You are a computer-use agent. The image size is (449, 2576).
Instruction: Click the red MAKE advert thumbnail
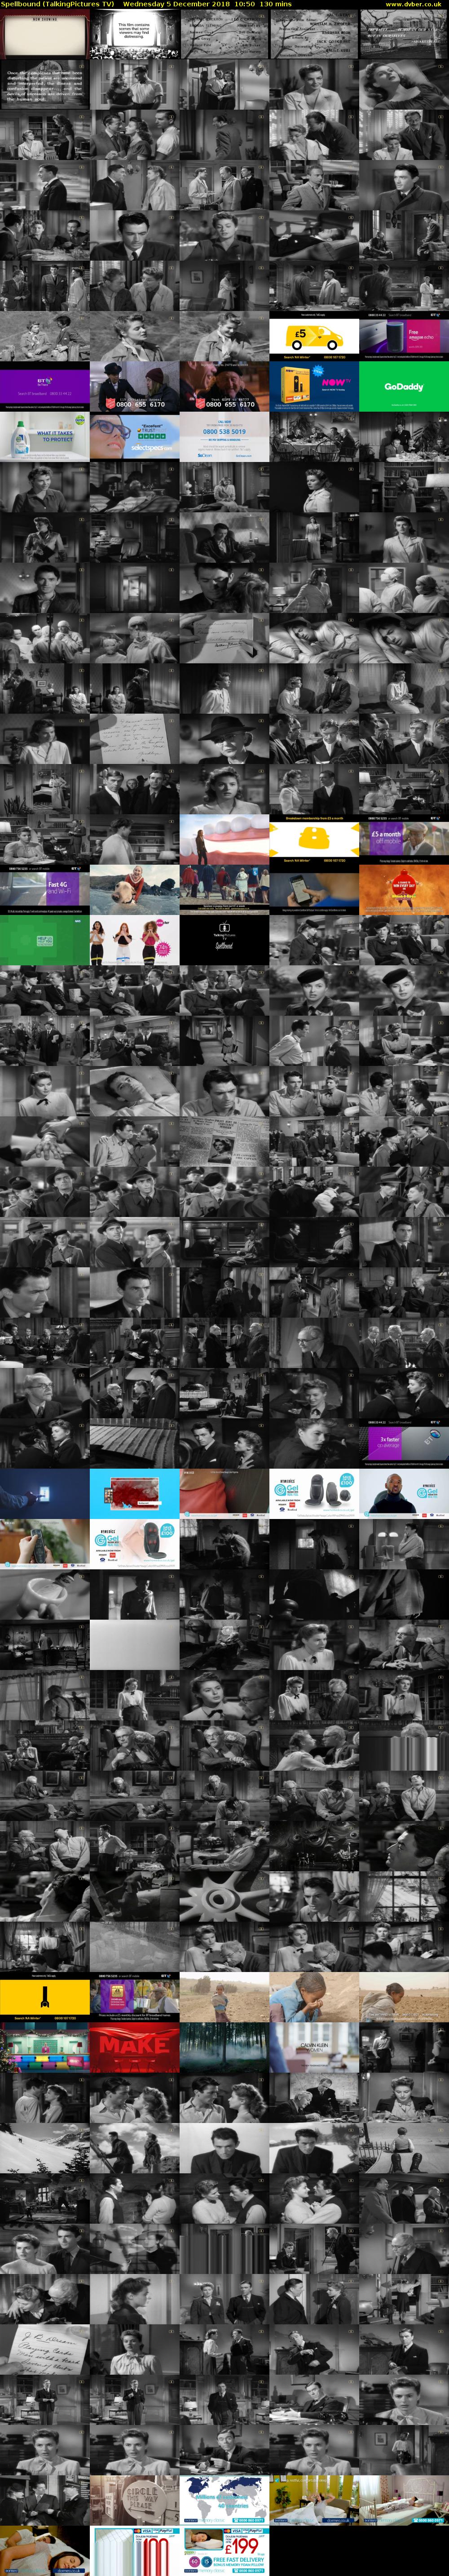134,2048
